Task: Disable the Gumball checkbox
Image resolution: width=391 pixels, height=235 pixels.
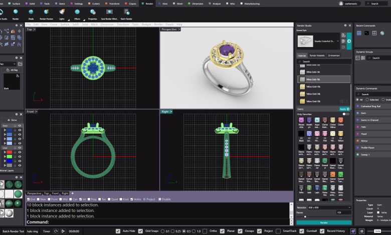Action: tap(302, 231)
